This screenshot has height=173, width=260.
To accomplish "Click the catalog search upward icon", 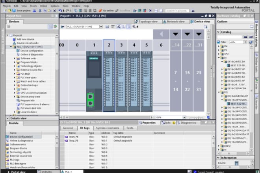I will tap(251, 37).
